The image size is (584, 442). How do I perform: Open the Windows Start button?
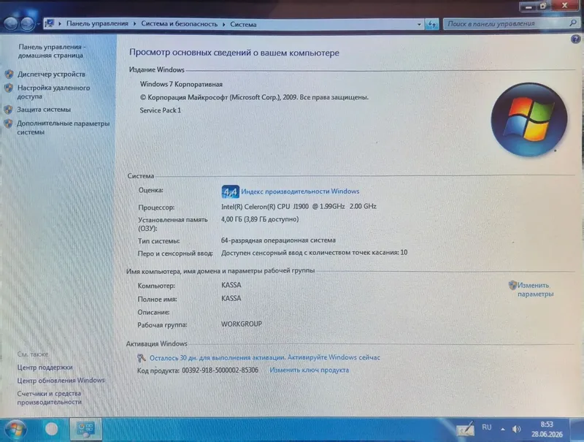[15, 429]
